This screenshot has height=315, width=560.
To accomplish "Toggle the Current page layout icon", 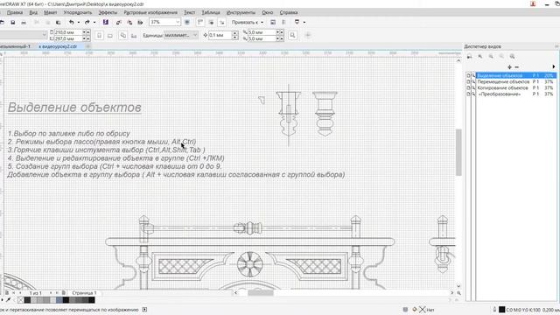I will point(134,35).
